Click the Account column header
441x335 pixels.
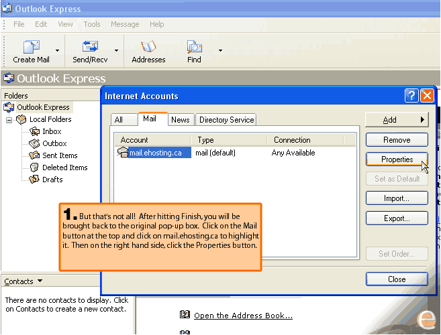(153, 140)
